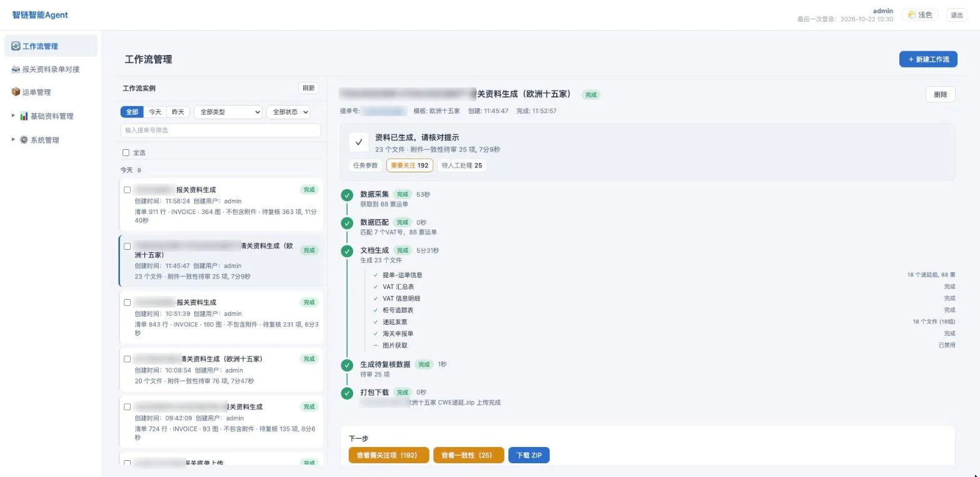Check the workflow created at 09:42:09
Viewport: 980px width, 477px height.
(x=127, y=406)
